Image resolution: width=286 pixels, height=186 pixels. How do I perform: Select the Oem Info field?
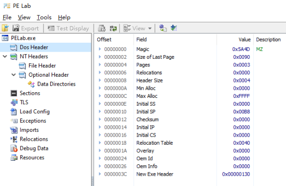(147, 166)
